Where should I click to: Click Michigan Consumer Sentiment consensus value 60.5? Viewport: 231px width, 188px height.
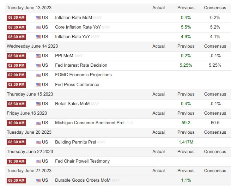click(215, 123)
